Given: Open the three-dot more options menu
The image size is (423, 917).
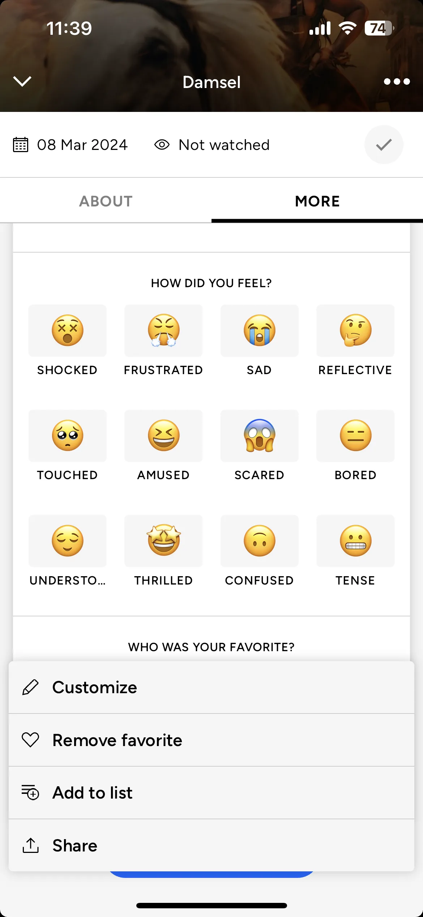Looking at the screenshot, I should click(x=397, y=81).
